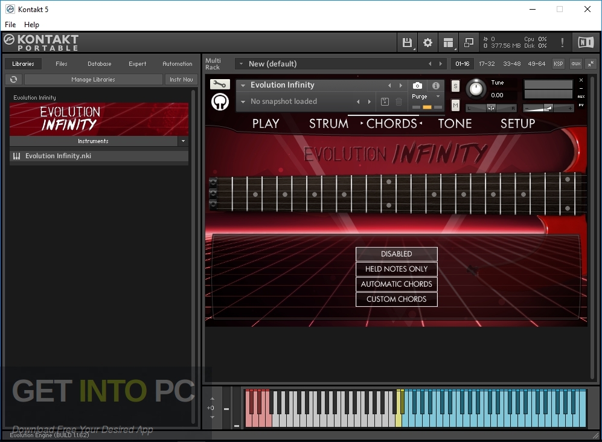The height and width of the screenshot is (442, 602).
Task: Go to previous instrument arrow
Action: 389,85
